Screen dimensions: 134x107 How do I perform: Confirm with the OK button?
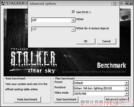pyautogui.click(x=86, y=41)
